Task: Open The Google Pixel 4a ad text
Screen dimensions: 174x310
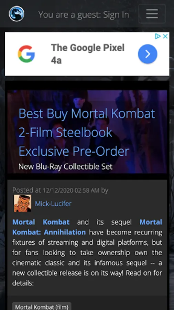Action: tap(88, 54)
